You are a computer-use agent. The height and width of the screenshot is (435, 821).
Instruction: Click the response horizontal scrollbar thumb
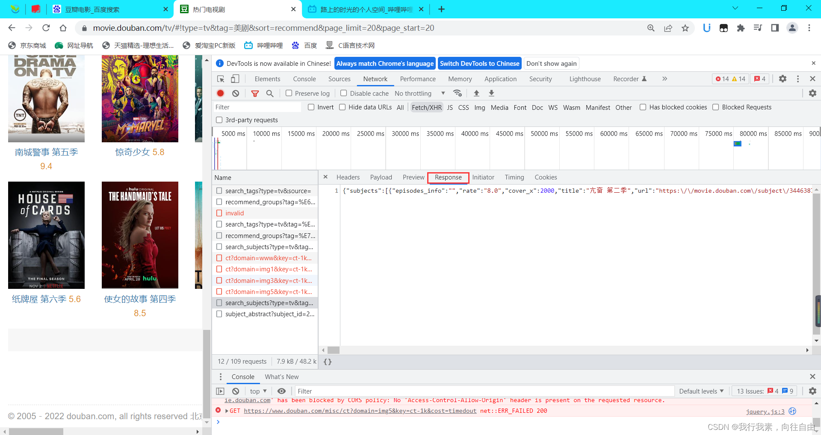pyautogui.click(x=334, y=350)
